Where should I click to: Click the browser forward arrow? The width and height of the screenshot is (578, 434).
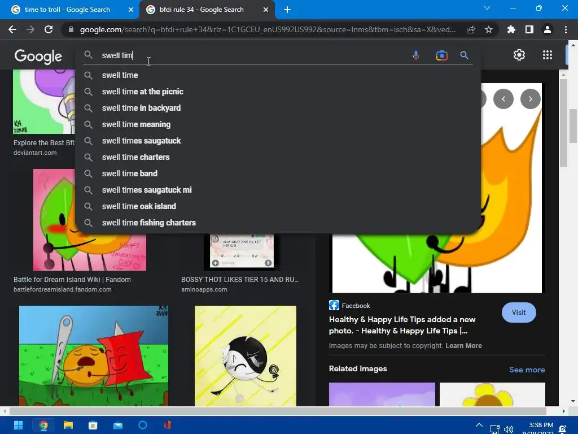coord(30,29)
